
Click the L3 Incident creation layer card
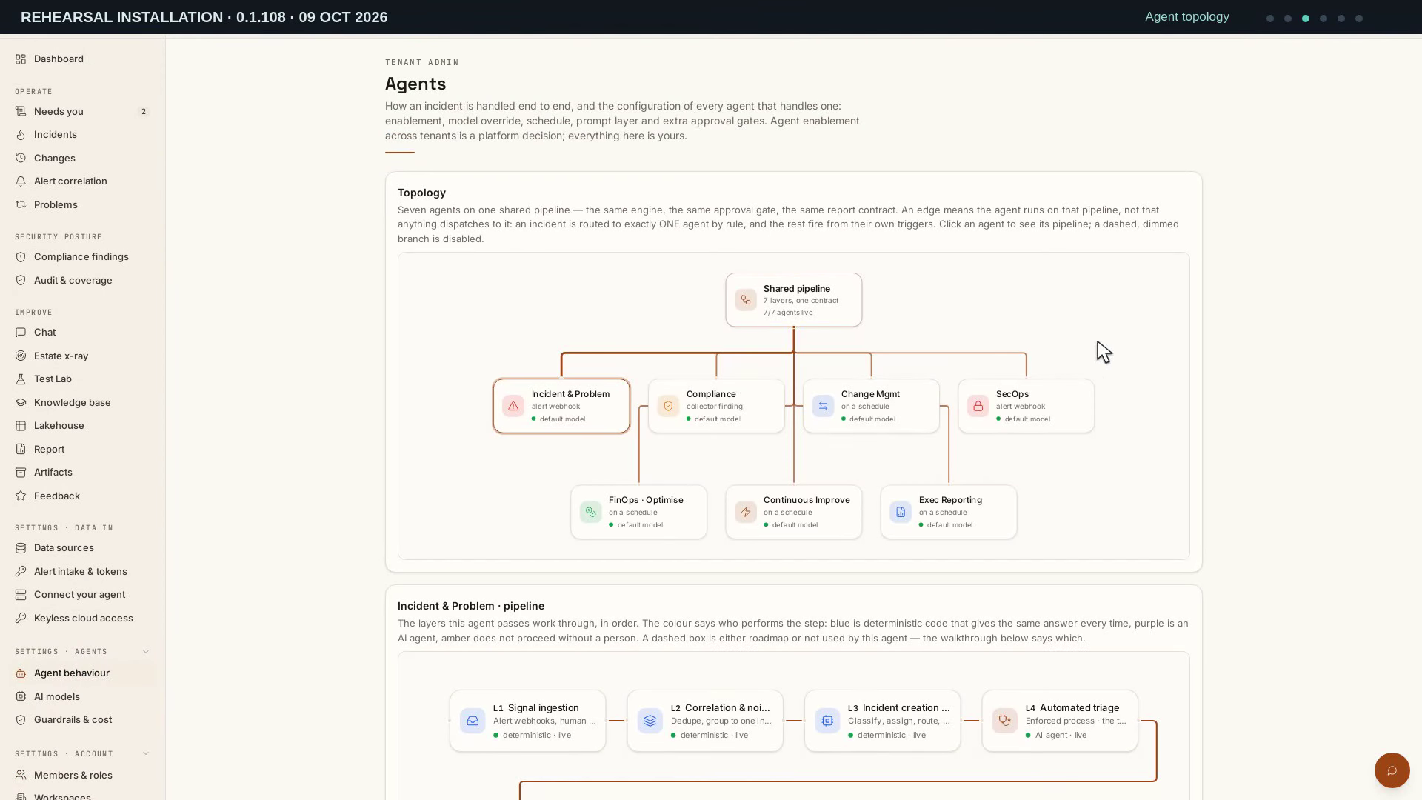882,721
